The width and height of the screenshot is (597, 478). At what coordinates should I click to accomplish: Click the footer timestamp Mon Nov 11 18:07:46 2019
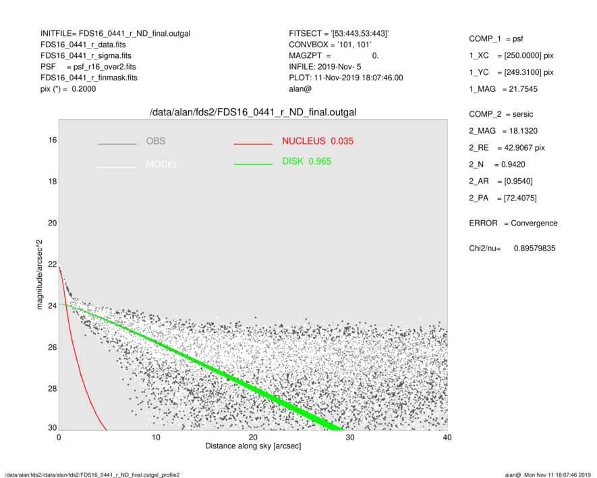(557, 475)
